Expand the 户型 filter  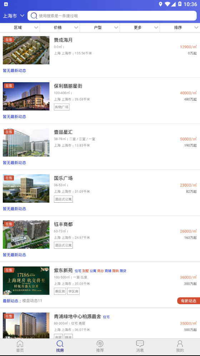(x=100, y=28)
